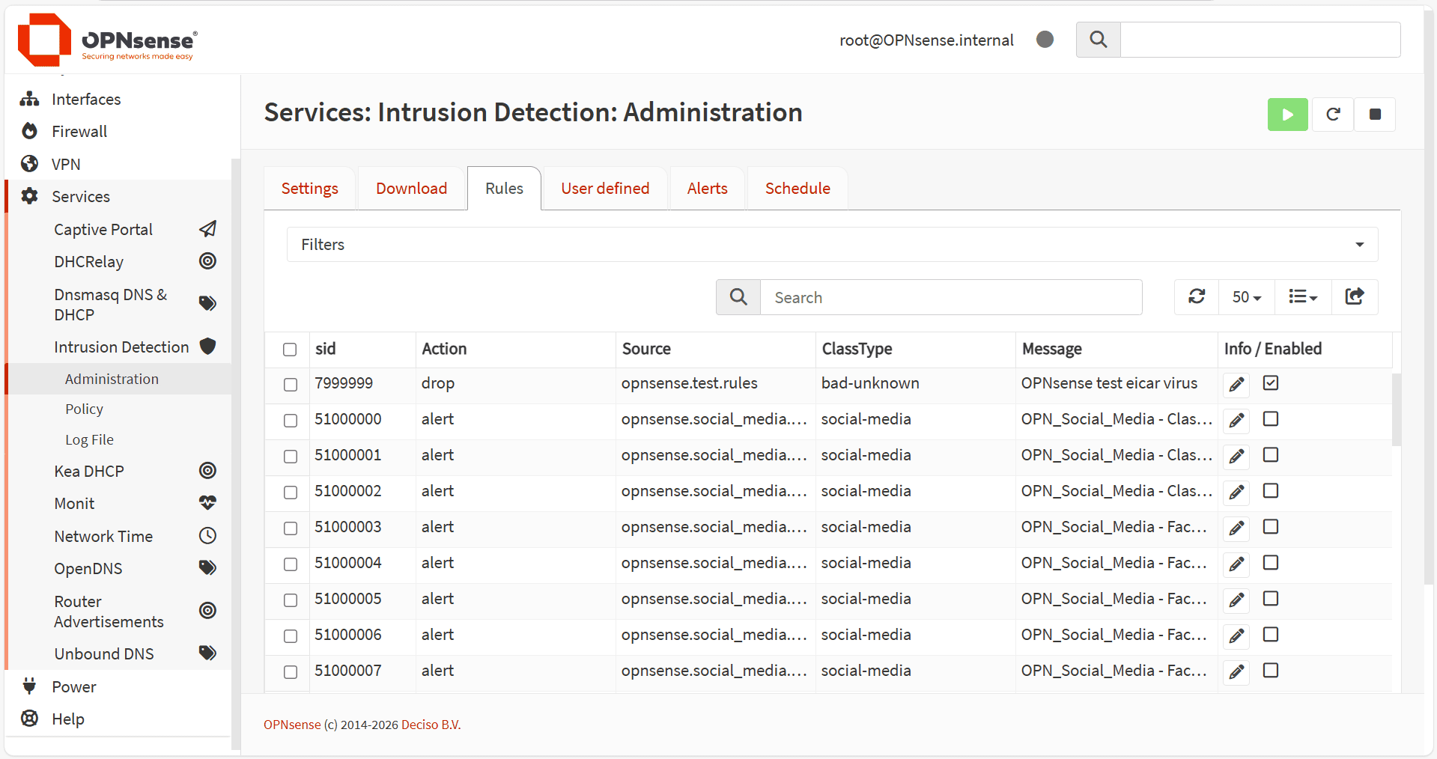Edit rule 7999999 with pencil icon
This screenshot has width=1437, height=759.
coord(1237,385)
